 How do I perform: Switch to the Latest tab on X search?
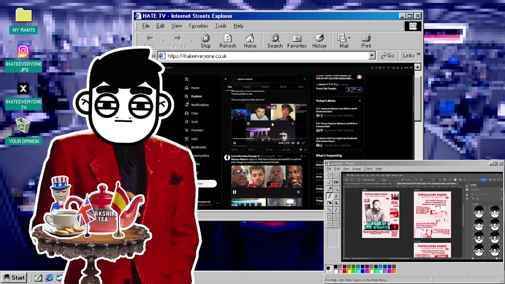tap(247, 87)
